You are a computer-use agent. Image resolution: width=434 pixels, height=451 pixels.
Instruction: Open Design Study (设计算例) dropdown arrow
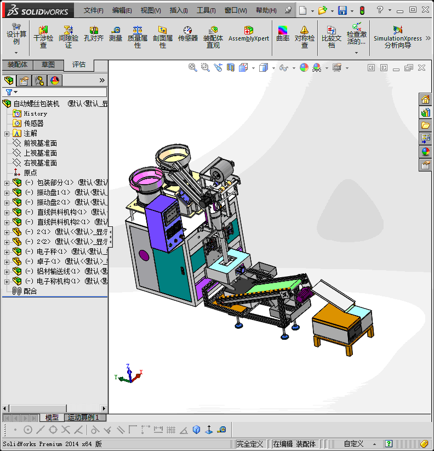(16, 53)
